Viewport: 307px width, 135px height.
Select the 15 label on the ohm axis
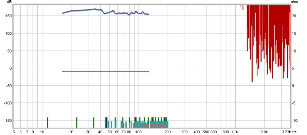294,33
